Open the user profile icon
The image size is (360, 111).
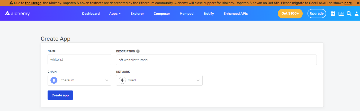[x=357, y=14]
